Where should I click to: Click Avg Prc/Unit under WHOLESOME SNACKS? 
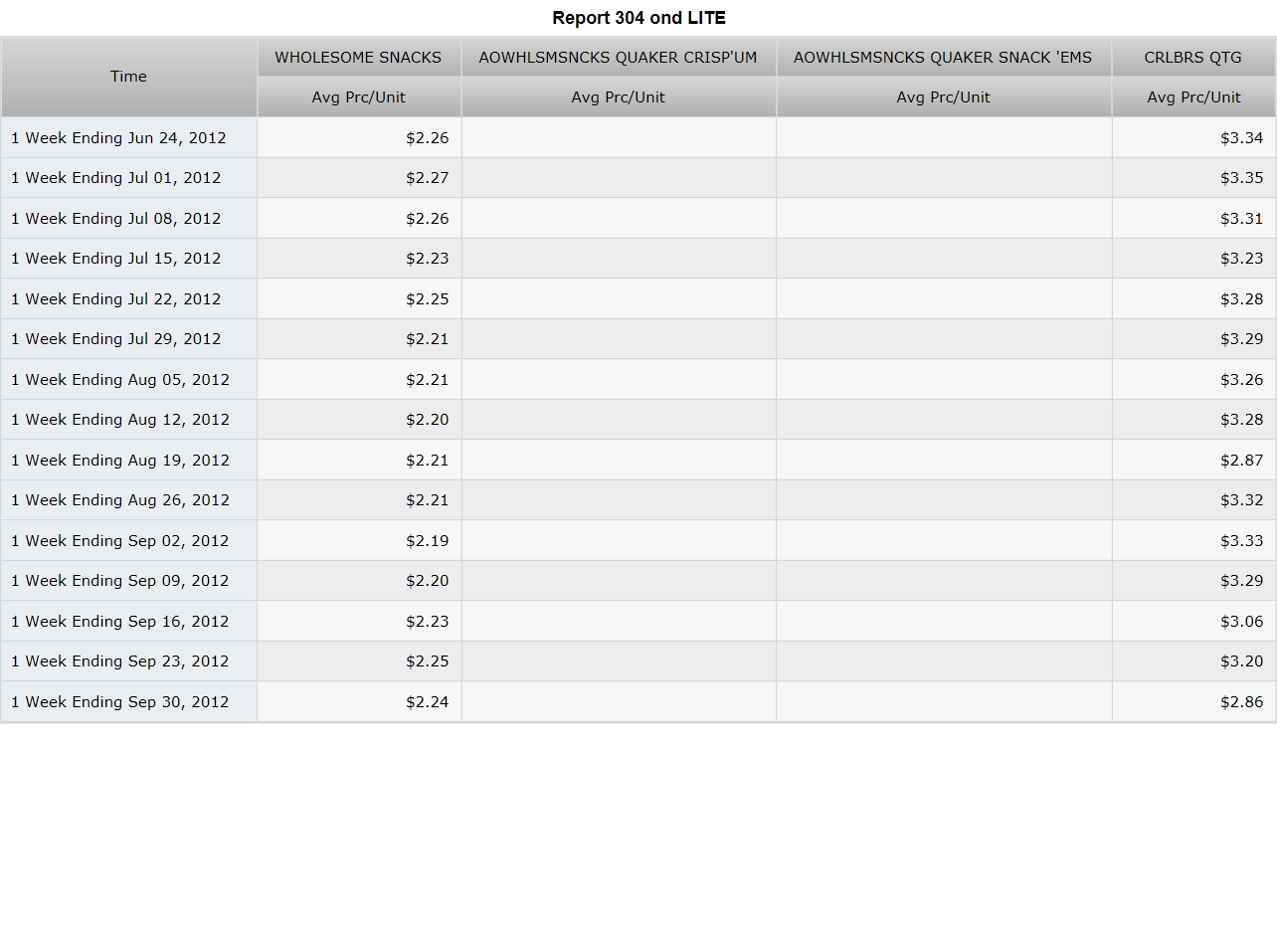pyautogui.click(x=358, y=97)
